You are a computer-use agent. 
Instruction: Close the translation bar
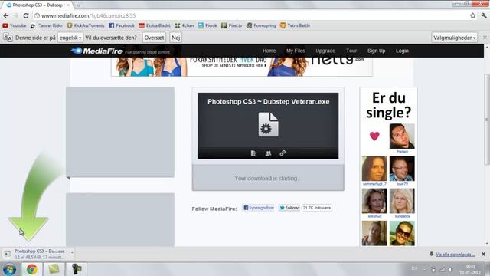point(485,38)
